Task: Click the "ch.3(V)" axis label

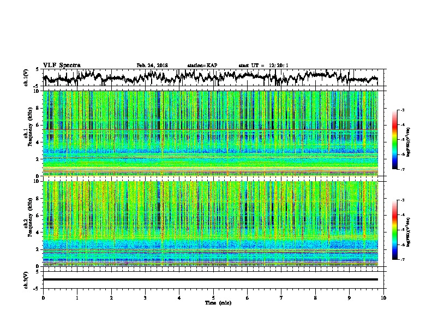Action: [x=26, y=280]
